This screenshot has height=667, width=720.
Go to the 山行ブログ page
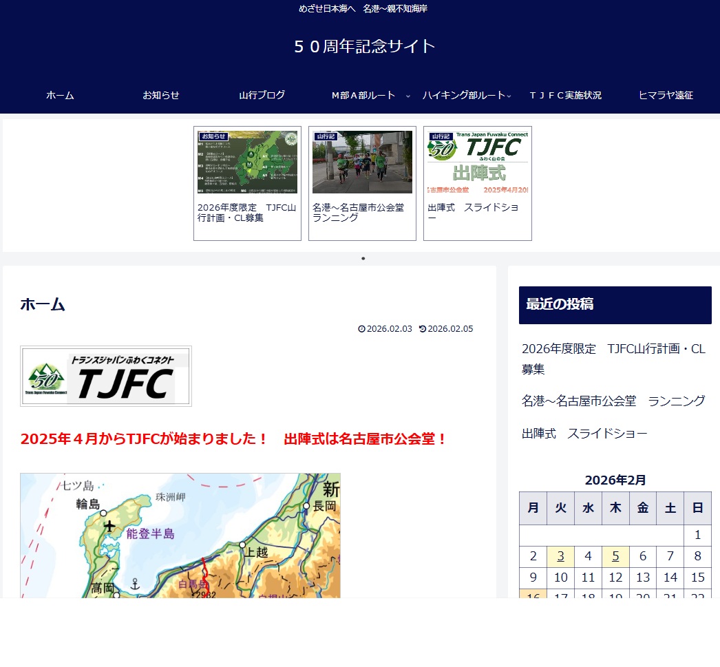coord(262,96)
